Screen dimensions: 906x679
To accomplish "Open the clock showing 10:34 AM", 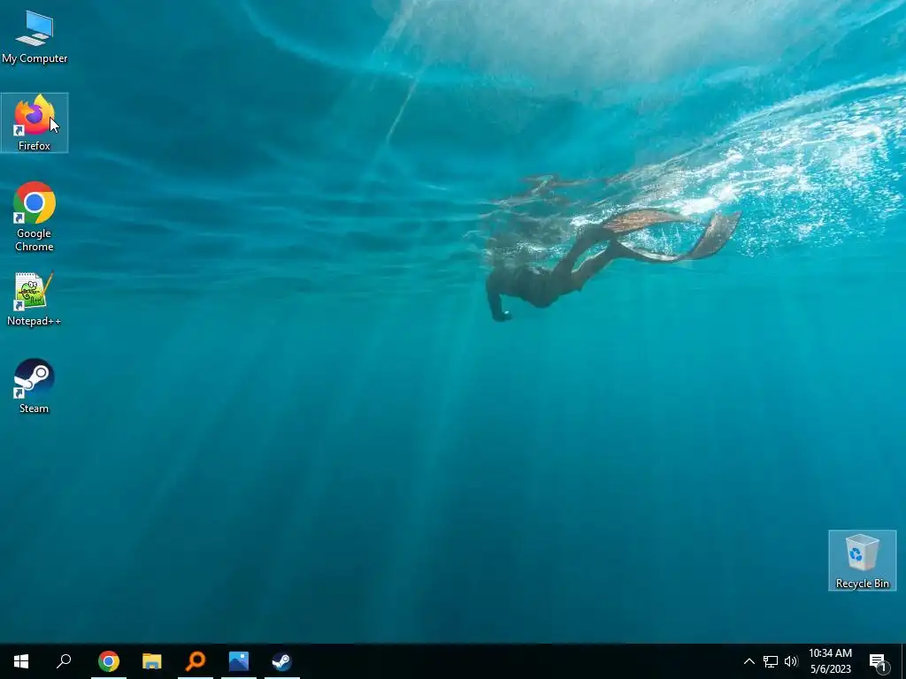I will tap(830, 661).
